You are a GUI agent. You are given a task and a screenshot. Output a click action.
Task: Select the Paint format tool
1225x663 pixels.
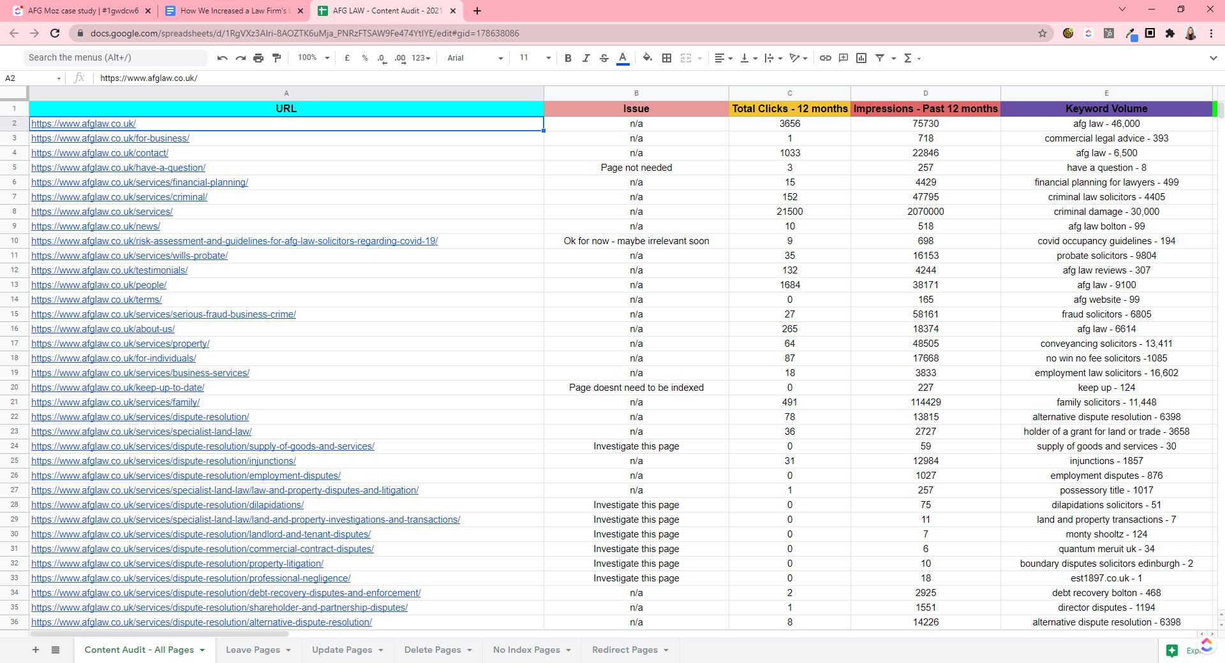tap(277, 58)
